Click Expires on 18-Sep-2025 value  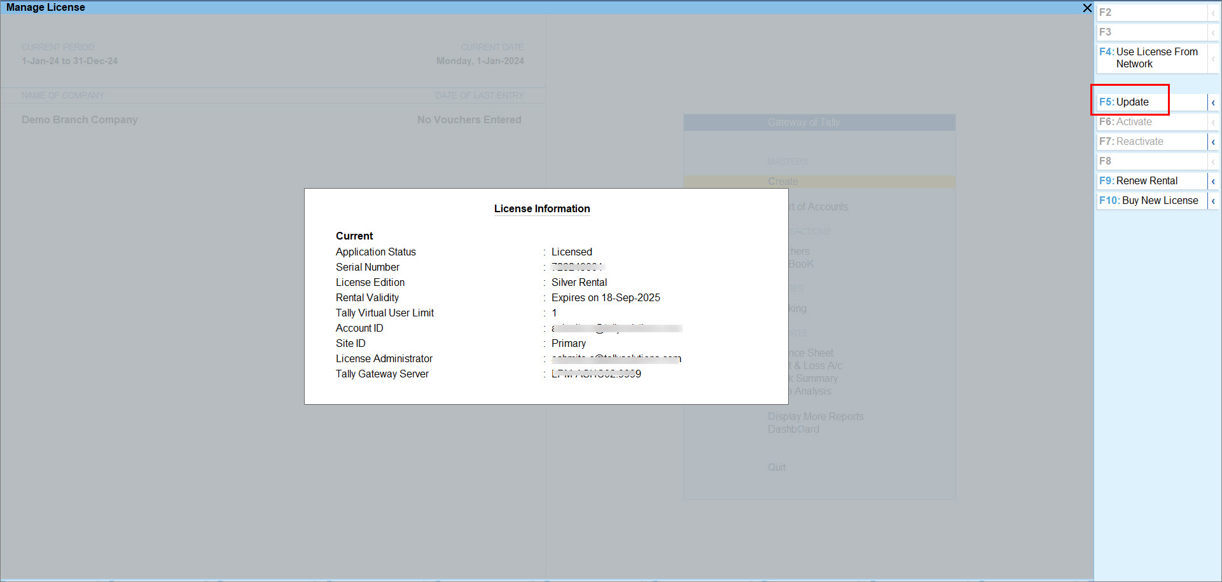(x=606, y=298)
